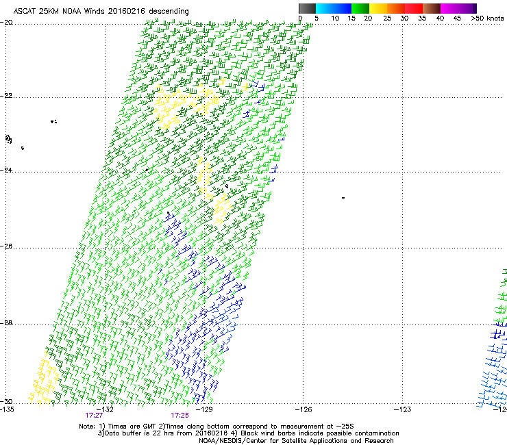The image size is (507, 445).
Task: Click the purple 17:27 swath time label
Action: [94, 416]
